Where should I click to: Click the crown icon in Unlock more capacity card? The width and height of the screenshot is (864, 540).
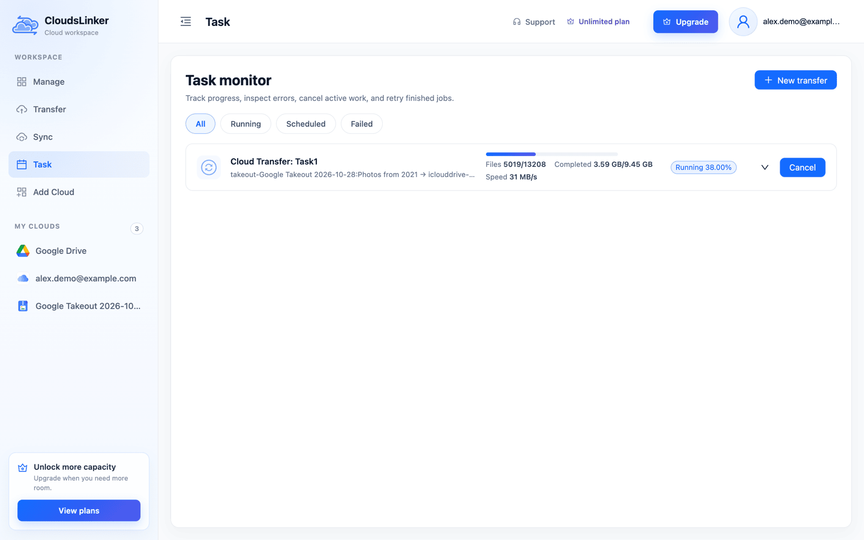[x=23, y=468]
